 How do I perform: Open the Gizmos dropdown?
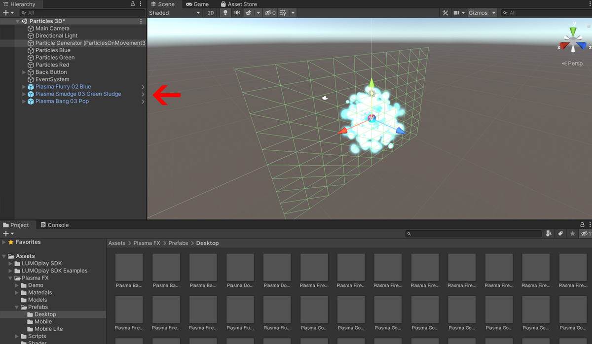point(482,13)
